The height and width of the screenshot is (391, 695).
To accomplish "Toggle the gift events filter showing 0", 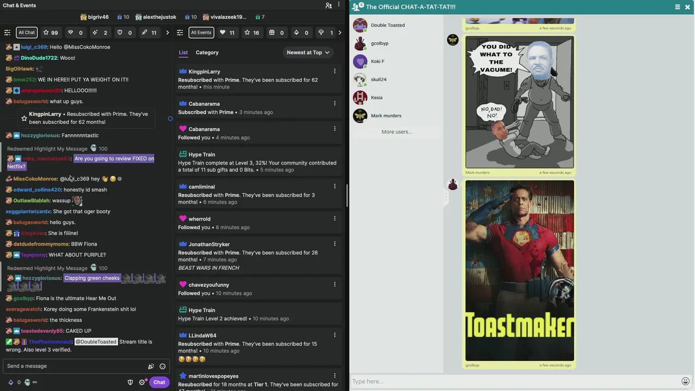I will (x=276, y=33).
